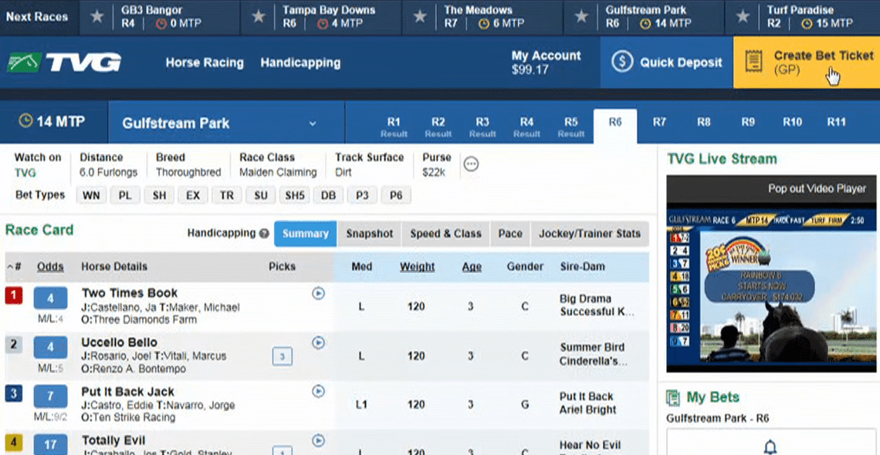Sort race card by Age
Screen dimensions: 880x455
(472, 267)
